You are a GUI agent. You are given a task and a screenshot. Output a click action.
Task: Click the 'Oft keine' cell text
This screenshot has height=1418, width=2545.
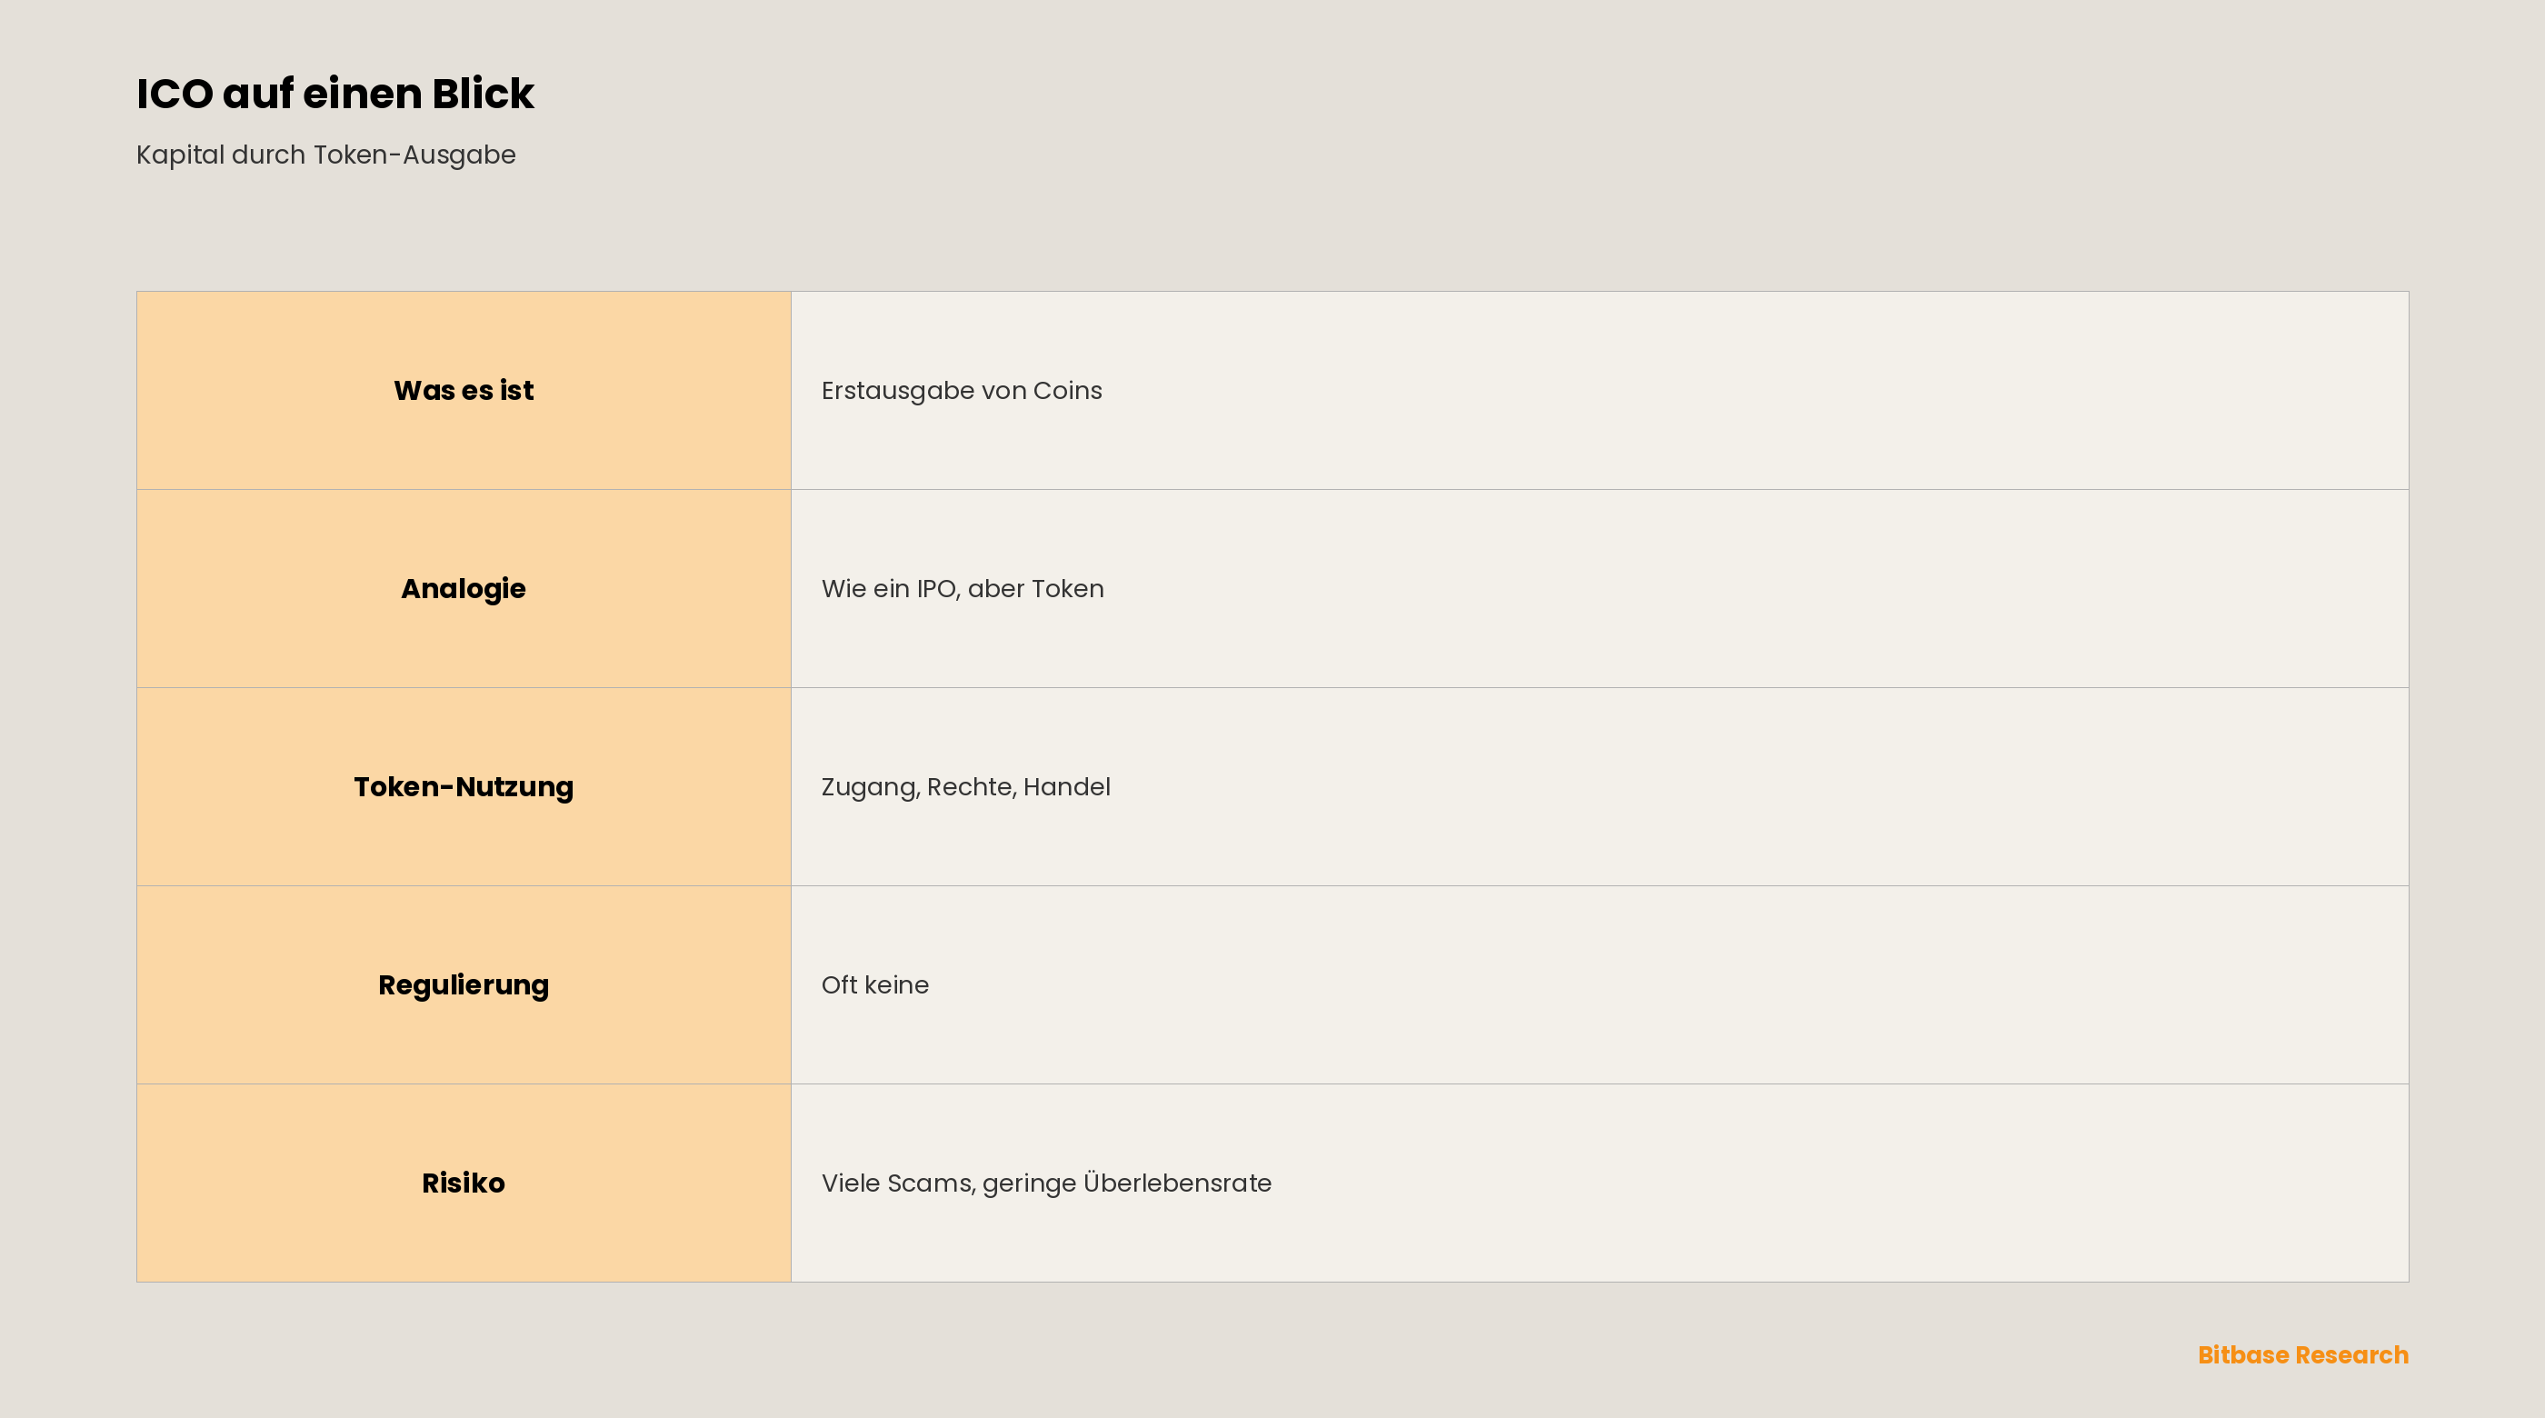pos(874,985)
